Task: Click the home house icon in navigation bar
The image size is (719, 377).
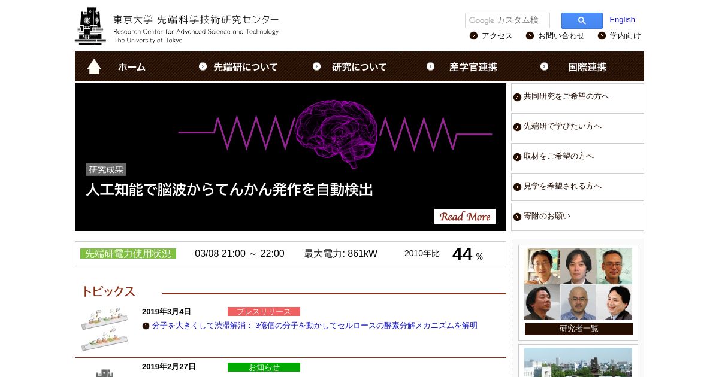Action: 94,66
